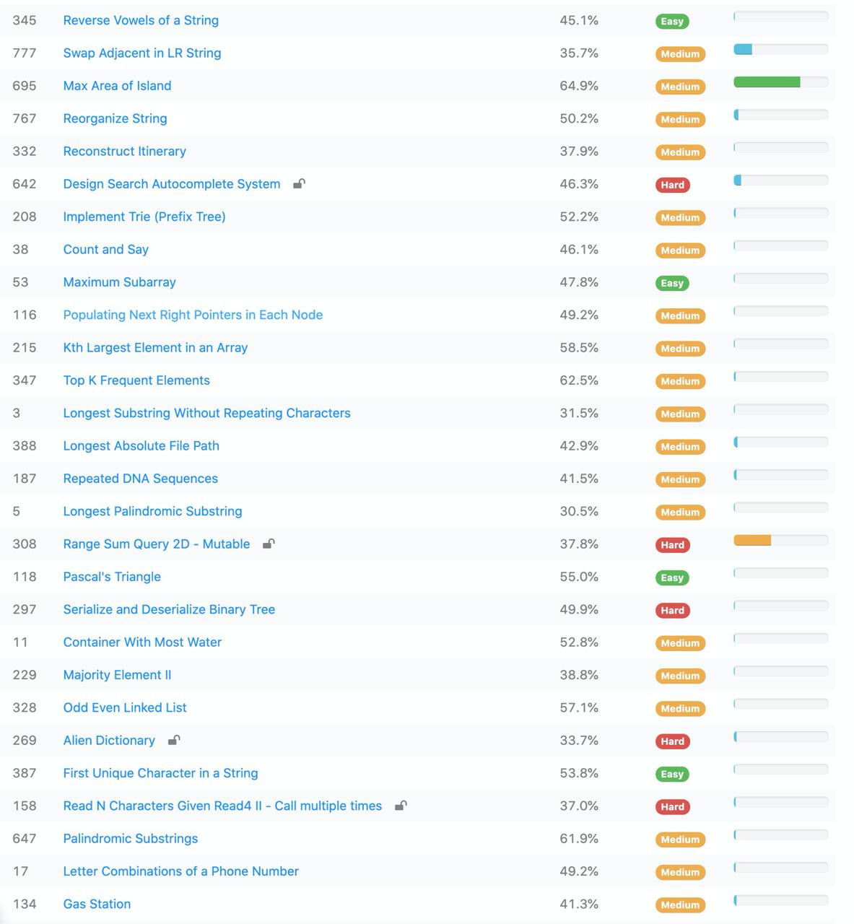Open the Container With Most Water problem
This screenshot has width=854, height=924.
[x=142, y=642]
